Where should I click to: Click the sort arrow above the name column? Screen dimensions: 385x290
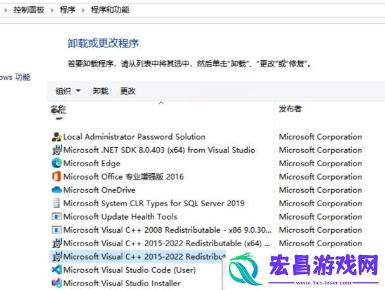pyautogui.click(x=161, y=103)
